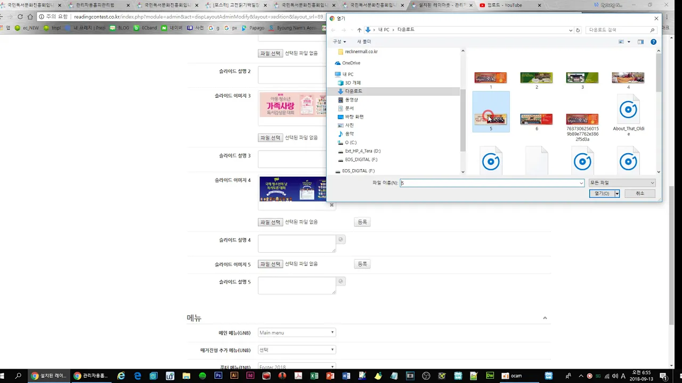Image resolution: width=682 pixels, height=383 pixels.
Task: Change the view mode icon in file dialog
Action: tap(621, 41)
